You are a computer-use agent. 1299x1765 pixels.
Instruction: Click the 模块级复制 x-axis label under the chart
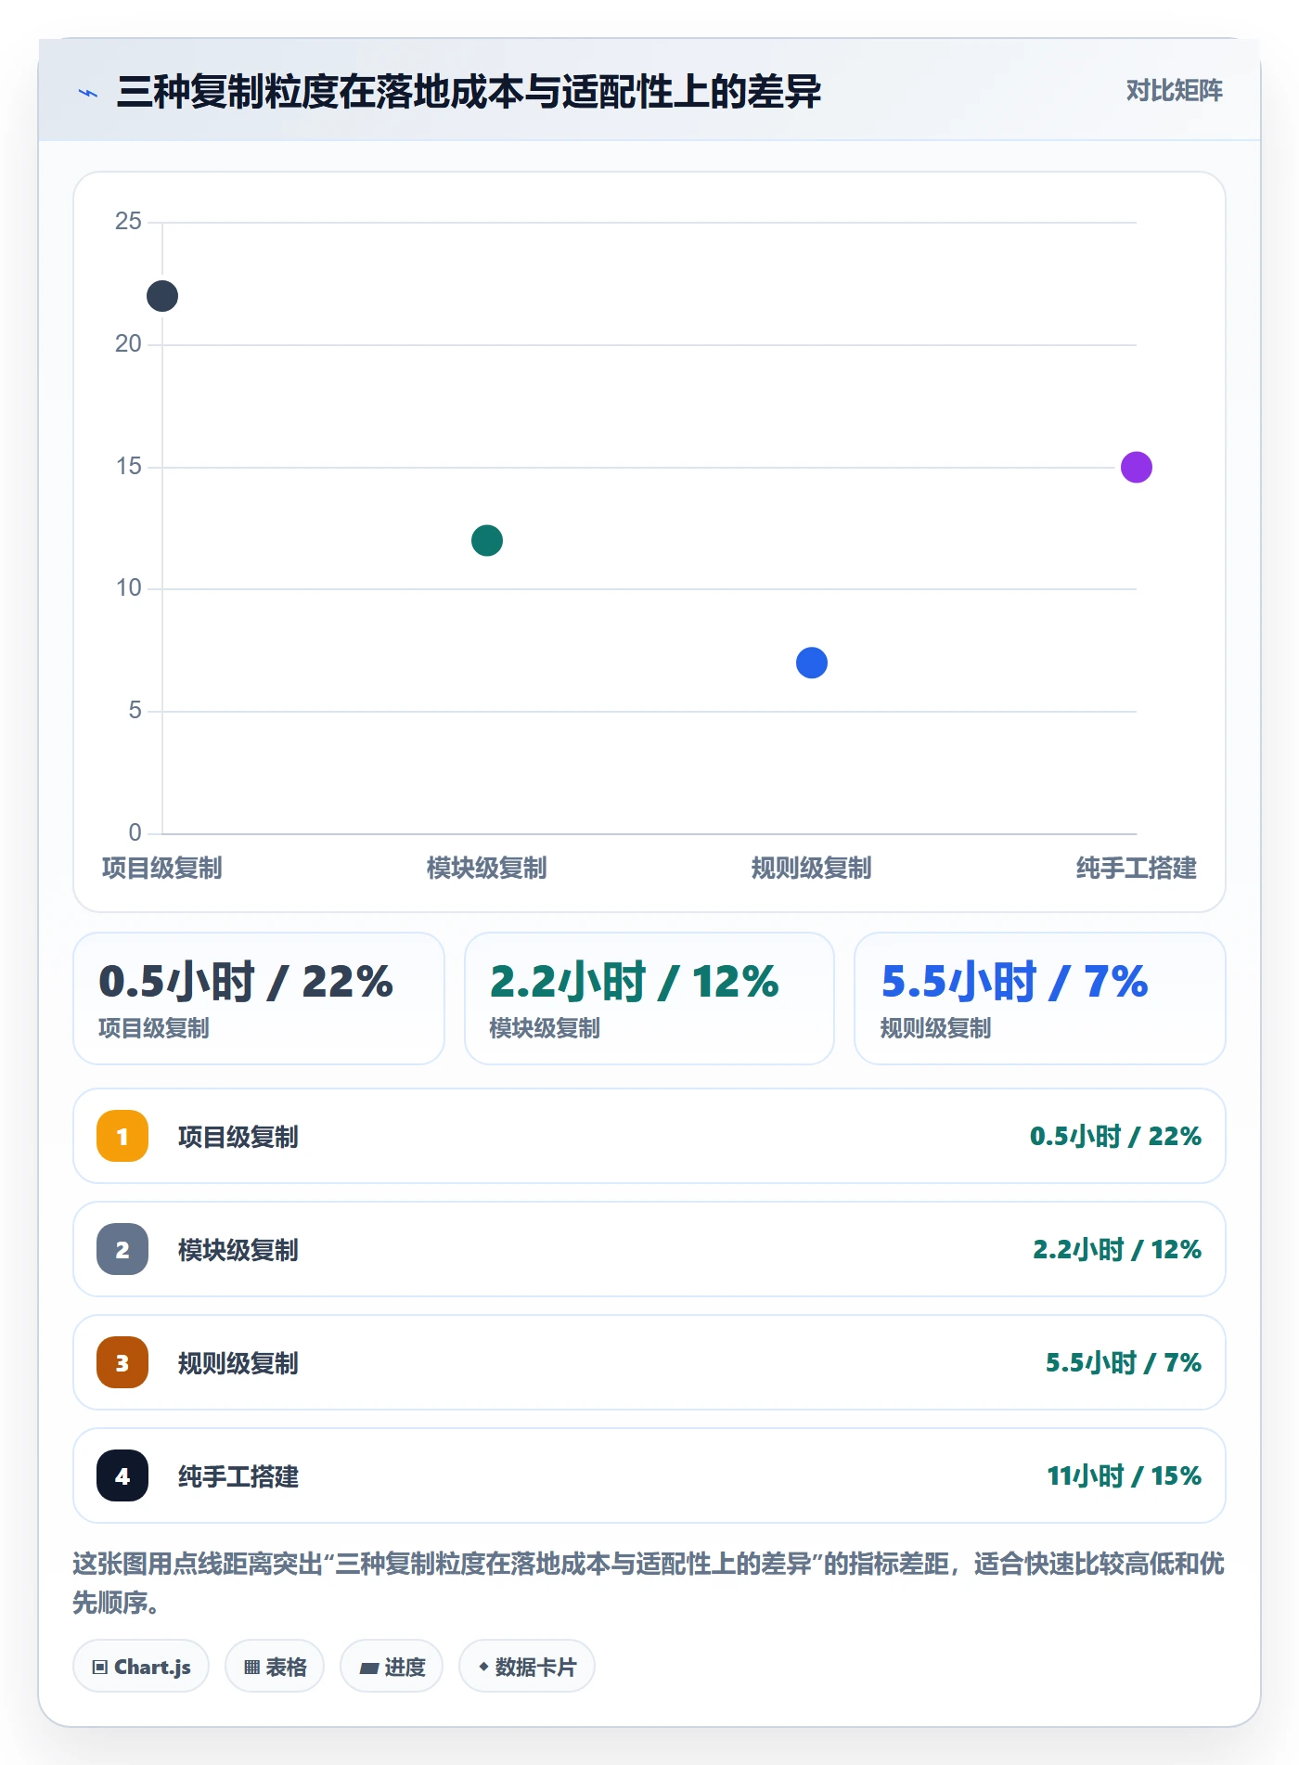[x=487, y=869]
